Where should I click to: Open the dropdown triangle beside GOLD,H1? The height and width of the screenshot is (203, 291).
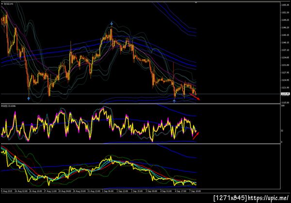pos(2,4)
